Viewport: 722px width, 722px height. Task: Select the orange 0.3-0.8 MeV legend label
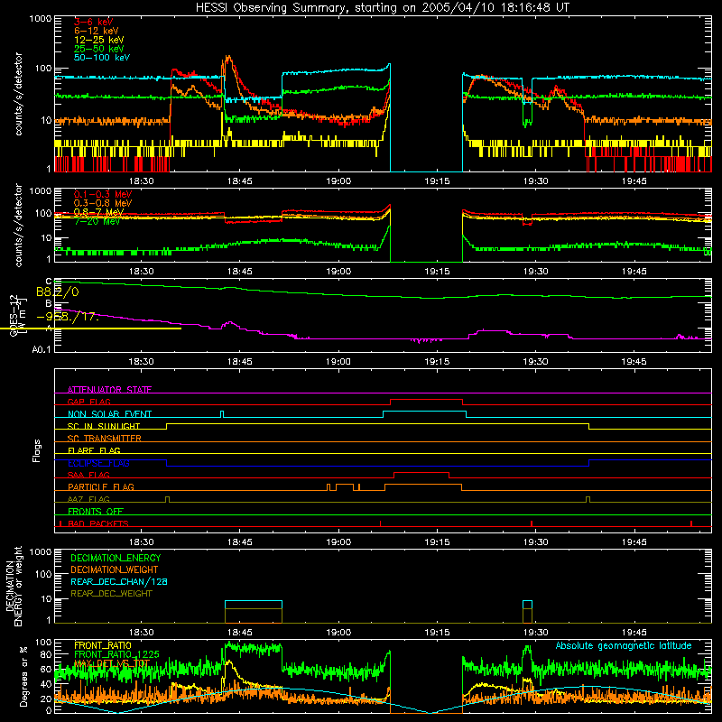point(103,203)
